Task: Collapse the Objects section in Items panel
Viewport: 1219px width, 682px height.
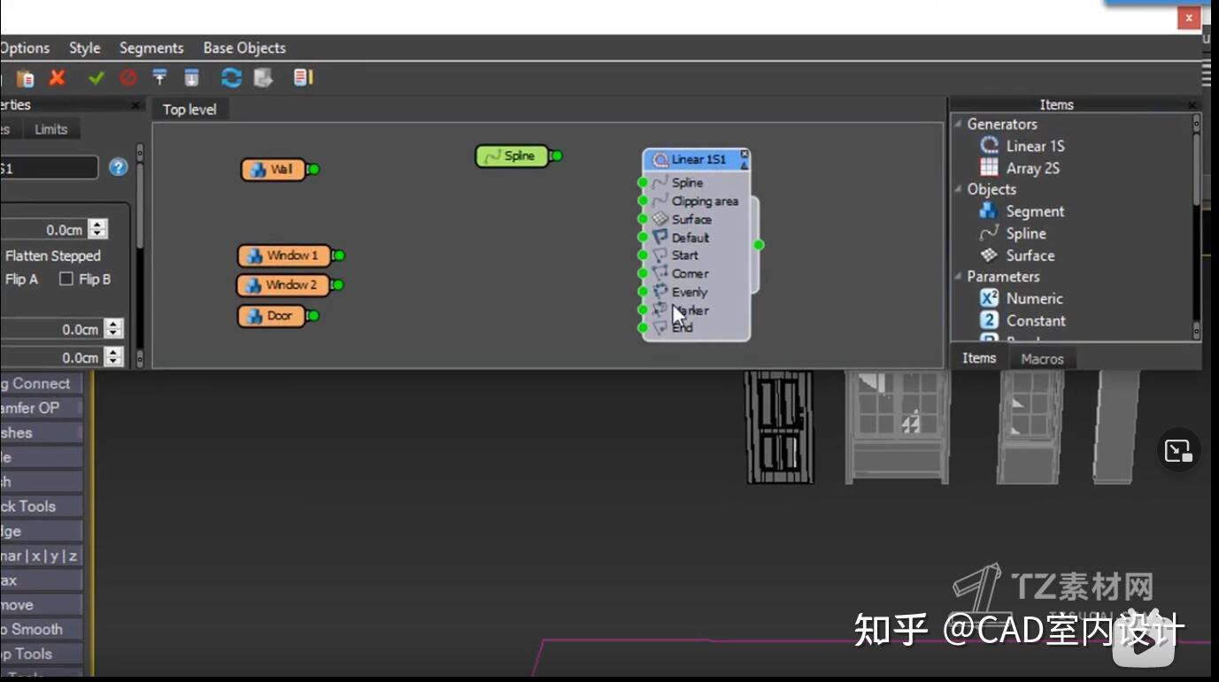Action: [960, 189]
